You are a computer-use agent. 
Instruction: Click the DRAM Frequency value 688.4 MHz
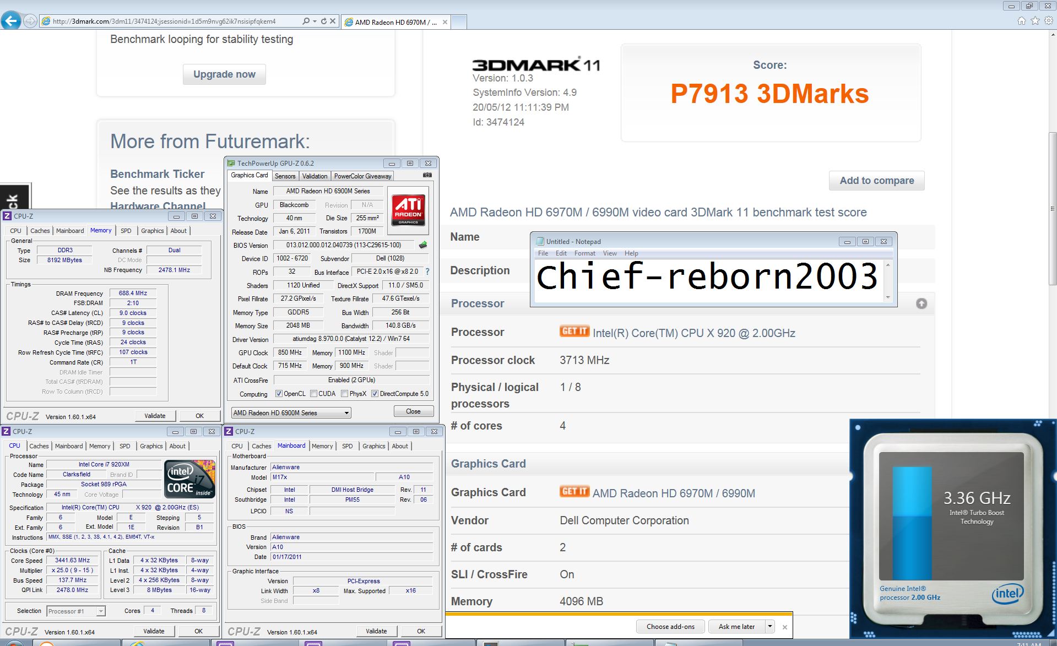pyautogui.click(x=133, y=293)
